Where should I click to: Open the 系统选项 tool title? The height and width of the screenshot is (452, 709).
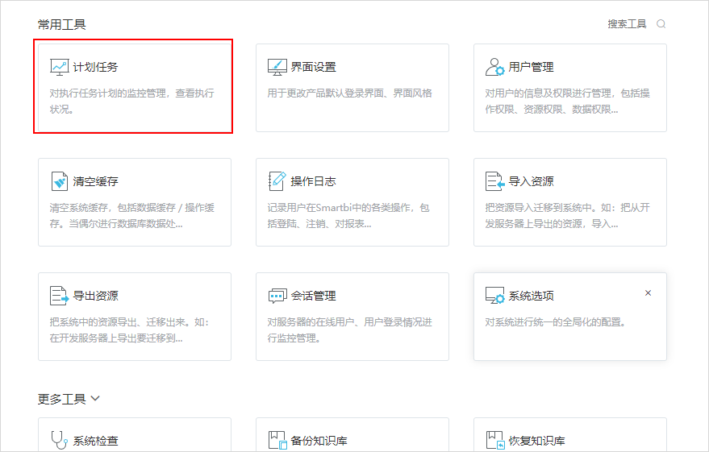(x=531, y=296)
